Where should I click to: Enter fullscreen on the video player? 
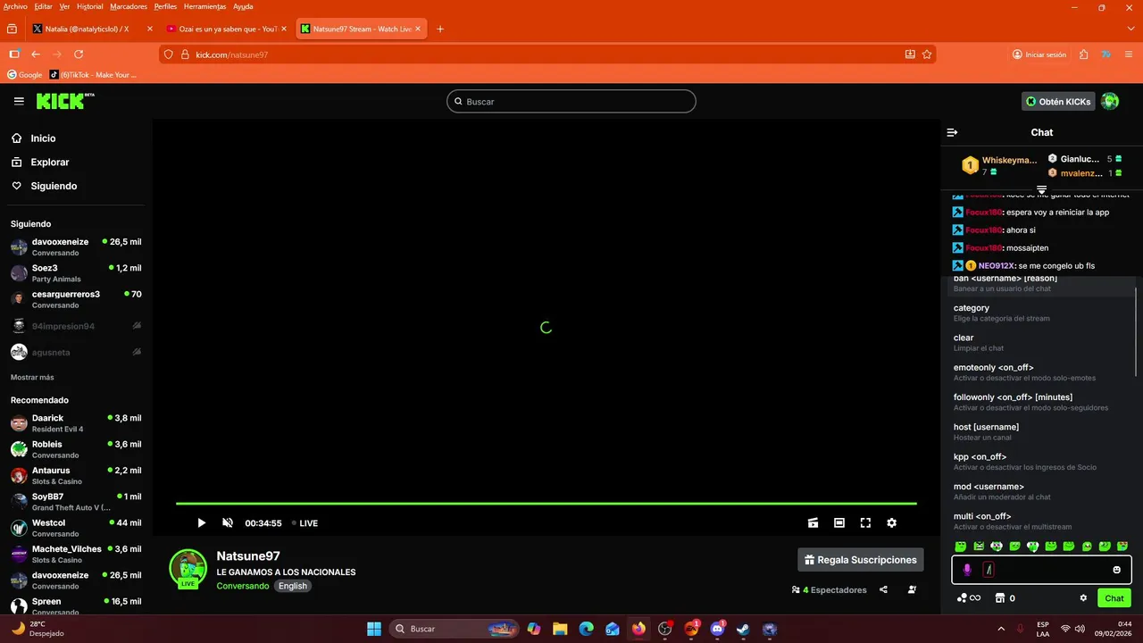tap(865, 523)
